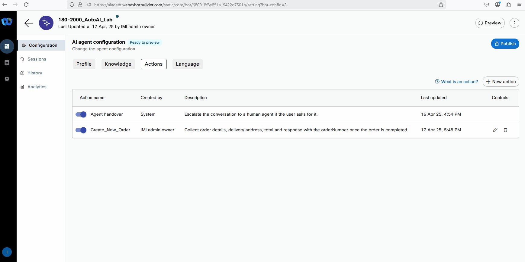525x262 pixels.
Task: Click the browser URL address field
Action: pyautogui.click(x=242, y=5)
